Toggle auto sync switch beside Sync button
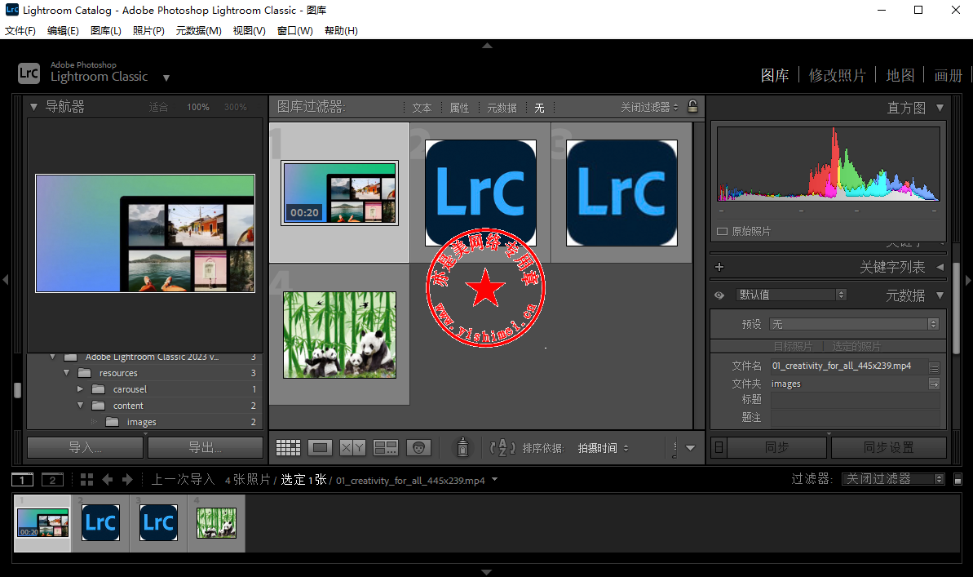This screenshot has height=577, width=973. click(719, 447)
